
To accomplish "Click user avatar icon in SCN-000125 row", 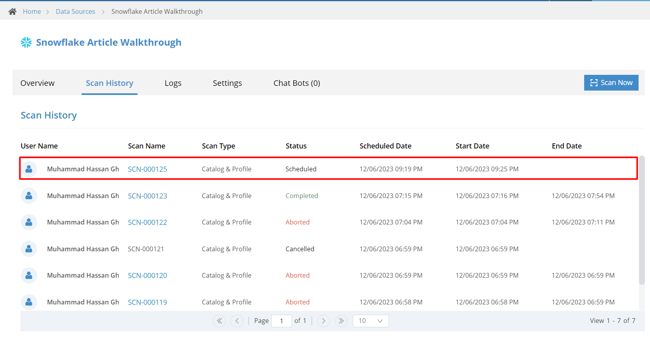I will pyautogui.click(x=29, y=169).
